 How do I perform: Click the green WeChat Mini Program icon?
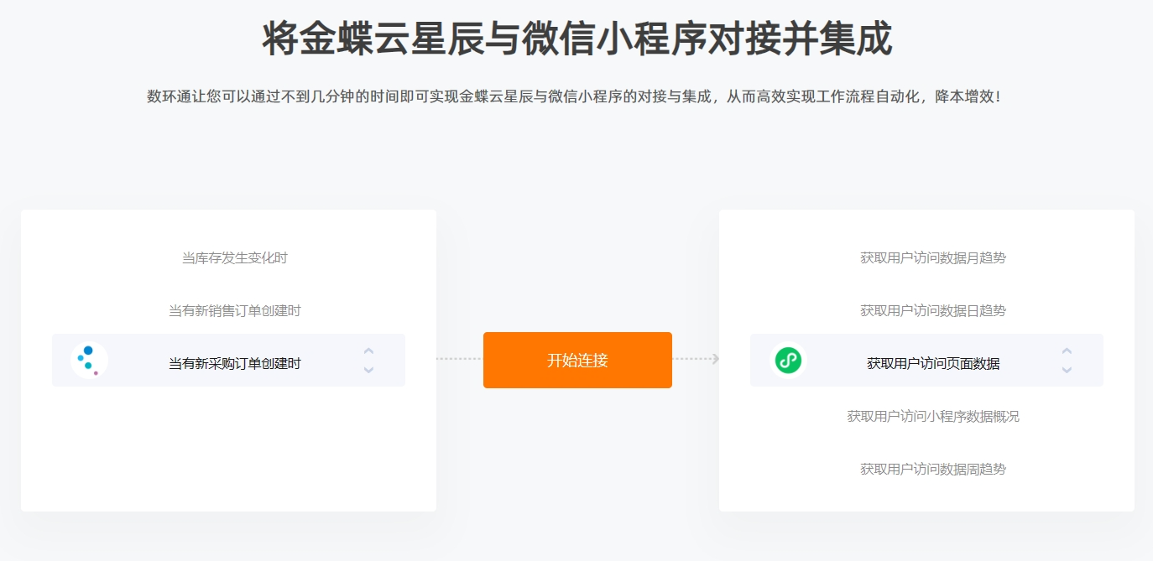[x=788, y=361]
